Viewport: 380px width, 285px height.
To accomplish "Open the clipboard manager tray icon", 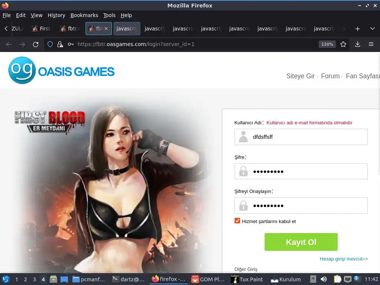I will pyautogui.click(x=337, y=279).
